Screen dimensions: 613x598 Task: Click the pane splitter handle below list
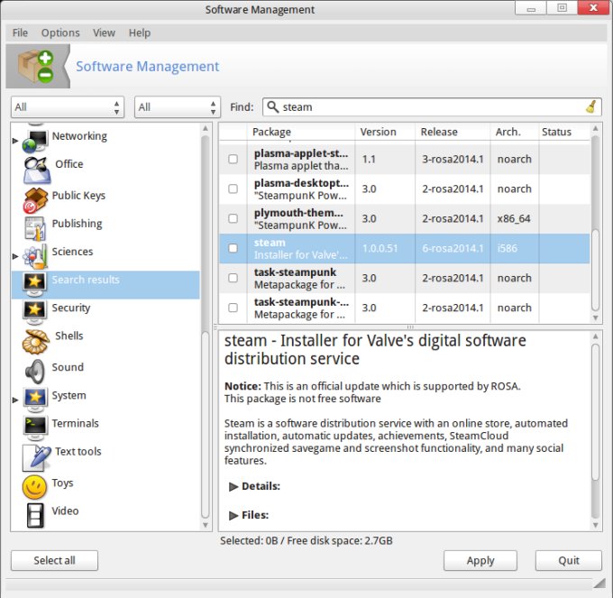409,327
